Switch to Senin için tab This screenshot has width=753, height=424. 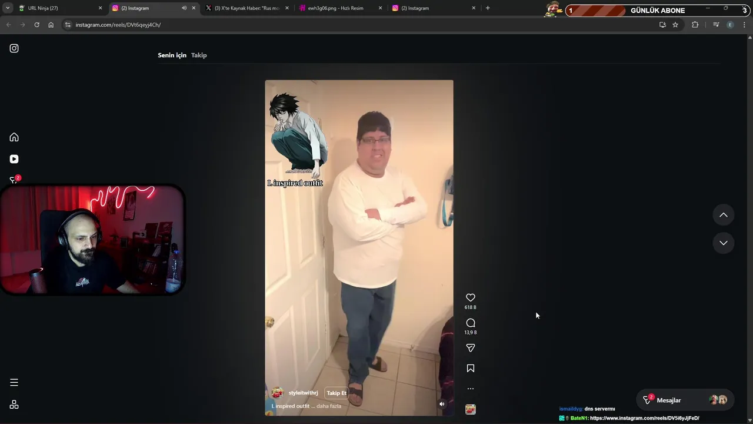point(172,55)
